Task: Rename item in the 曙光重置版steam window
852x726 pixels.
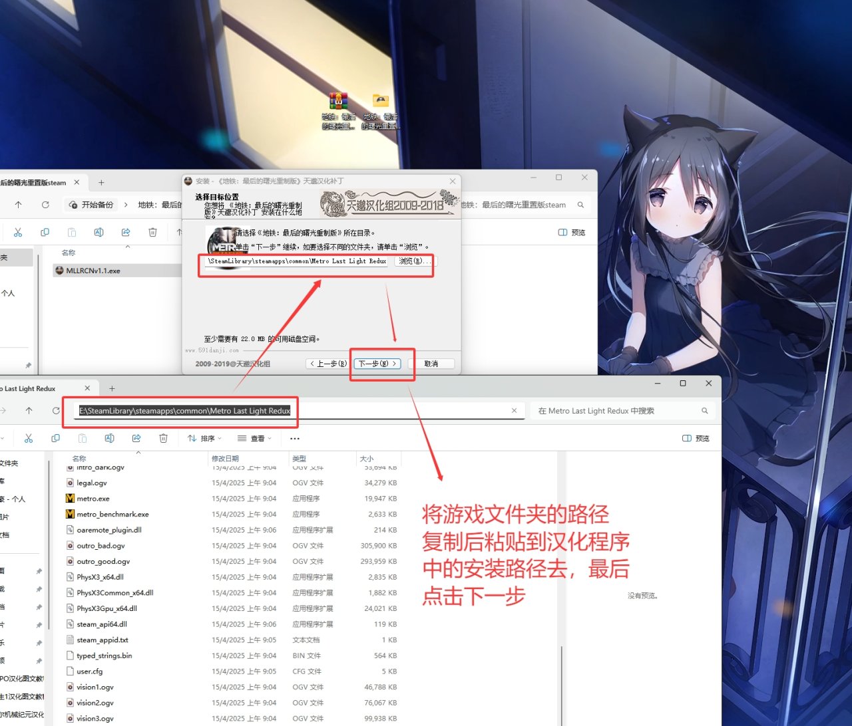Action: (99, 232)
